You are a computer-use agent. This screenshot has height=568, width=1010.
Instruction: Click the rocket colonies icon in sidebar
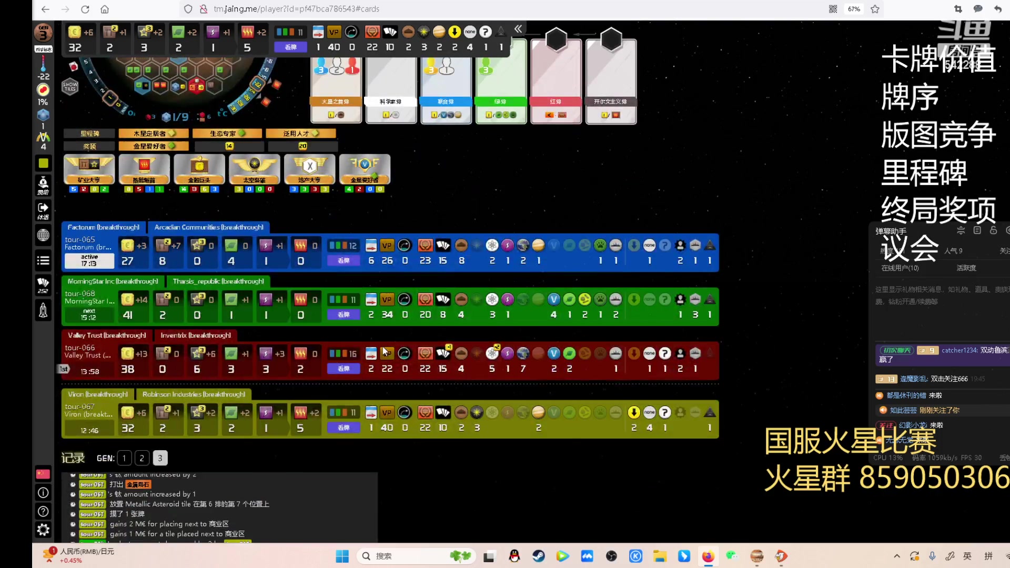click(x=43, y=310)
